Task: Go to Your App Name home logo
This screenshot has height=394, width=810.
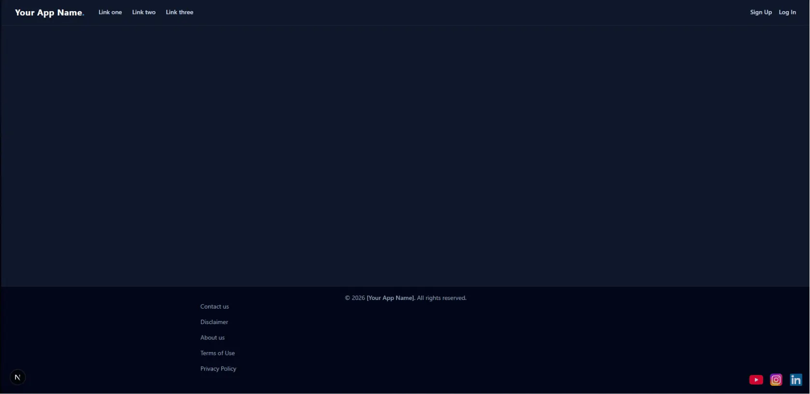Action: (49, 13)
